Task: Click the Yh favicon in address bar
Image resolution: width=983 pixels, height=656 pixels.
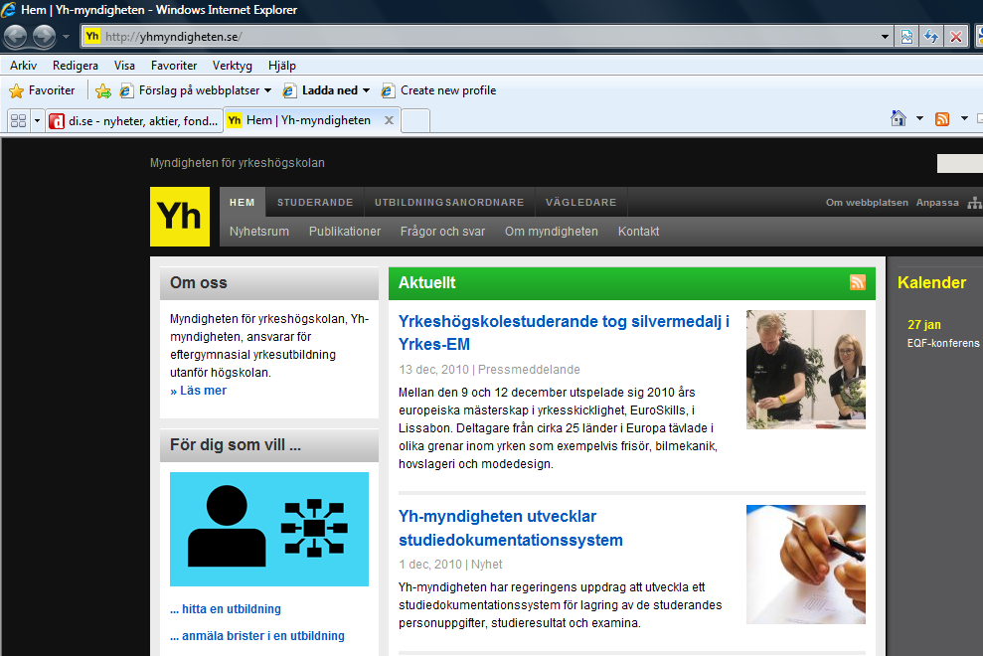Action: tap(92, 37)
